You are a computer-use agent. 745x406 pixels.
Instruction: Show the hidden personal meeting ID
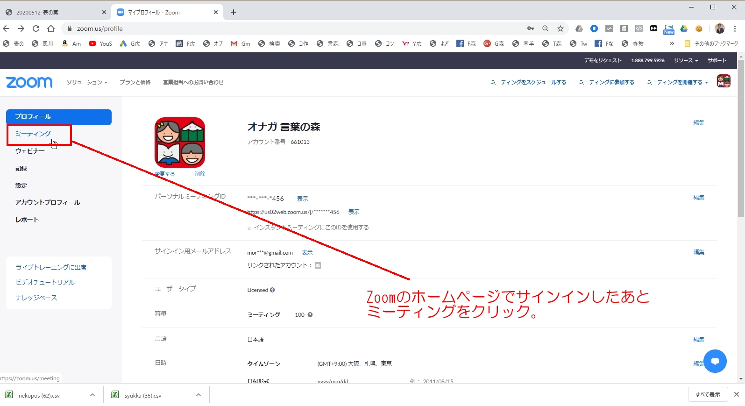303,199
